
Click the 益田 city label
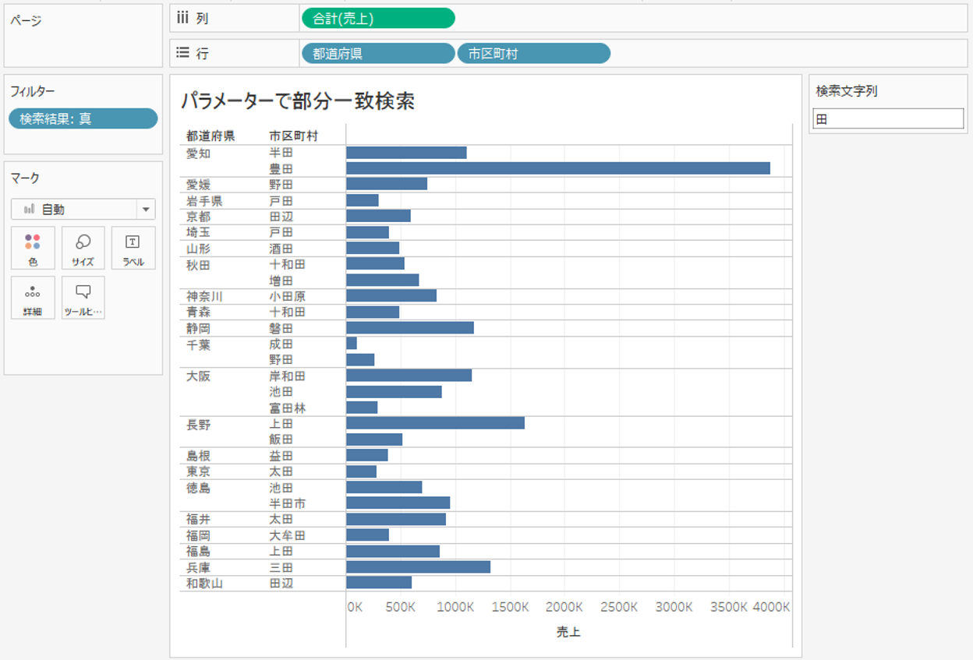coord(281,456)
